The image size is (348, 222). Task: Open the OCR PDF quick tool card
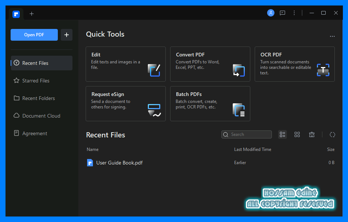(x=295, y=64)
